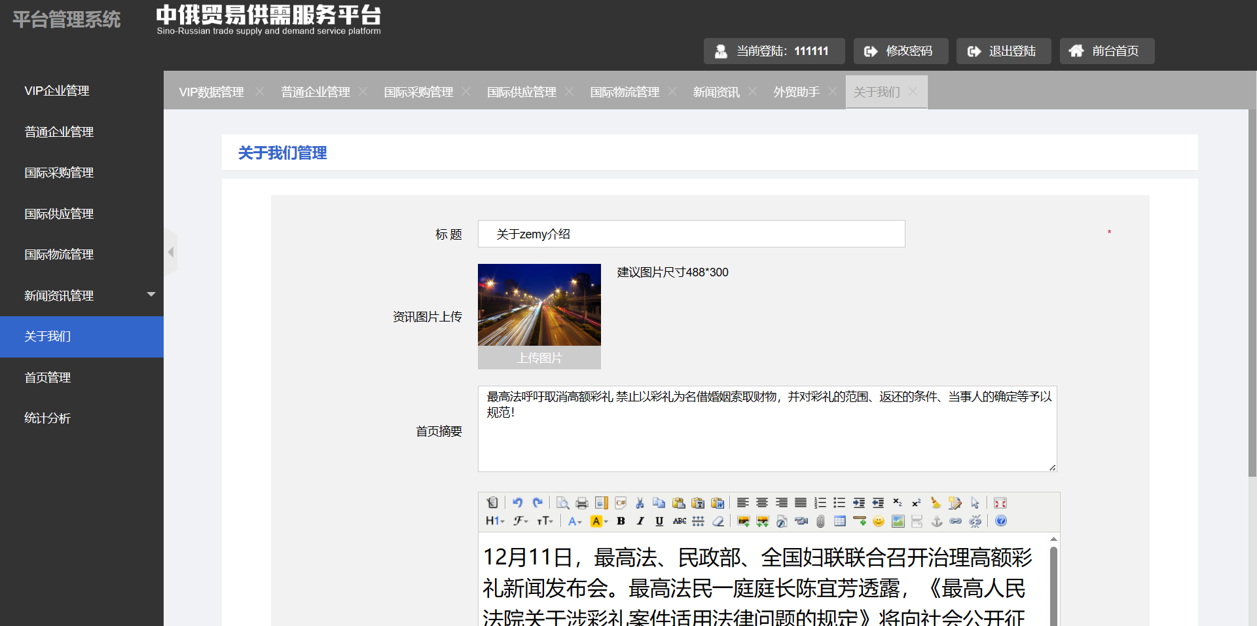The height and width of the screenshot is (626, 1257).
Task: Open 首页管理 in sidebar
Action: 48,378
